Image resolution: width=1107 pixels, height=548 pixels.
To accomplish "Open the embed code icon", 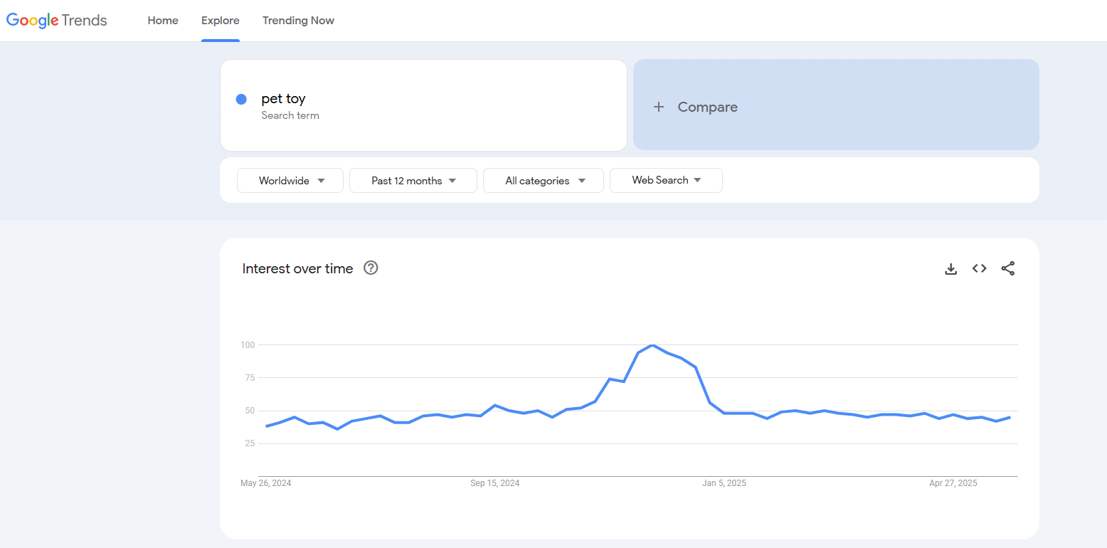I will 980,268.
